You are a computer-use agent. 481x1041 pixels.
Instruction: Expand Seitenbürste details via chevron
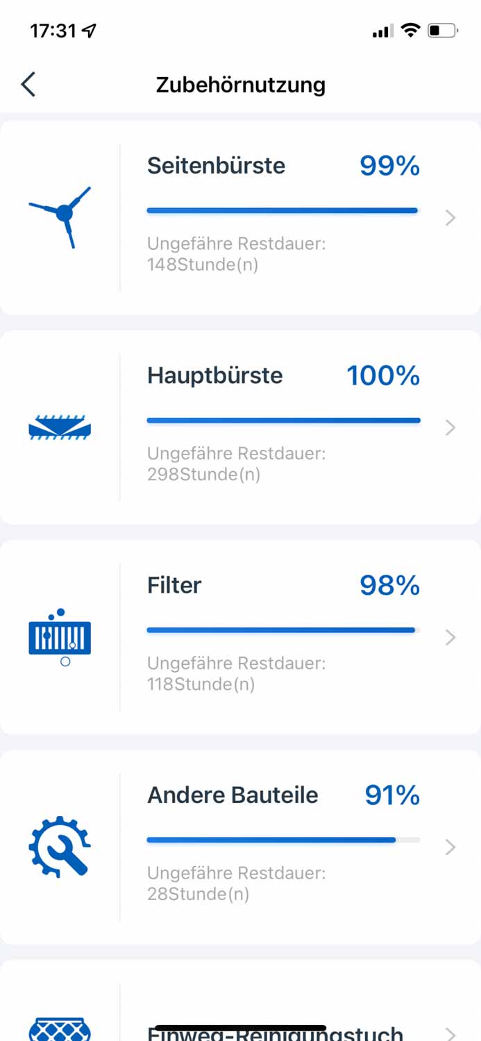(450, 218)
